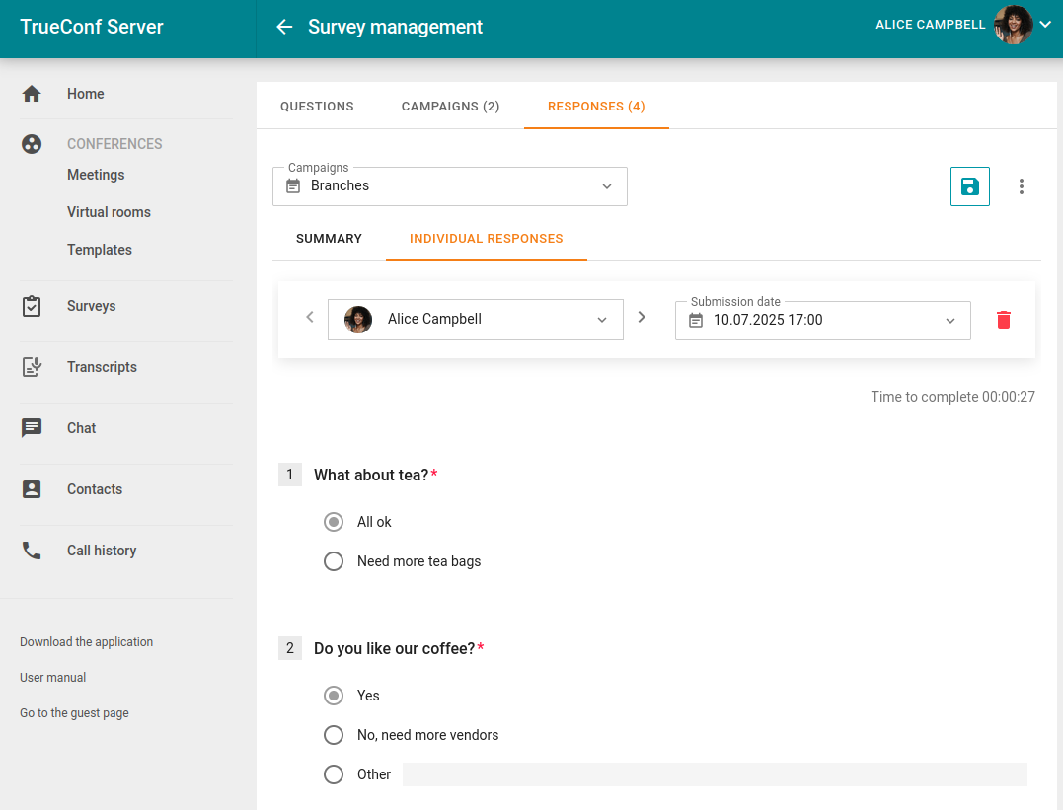The width and height of the screenshot is (1063, 810).
Task: Click the back arrow beside Survey management
Action: (x=284, y=28)
